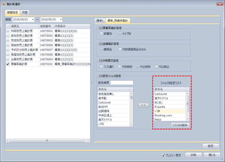The image size is (225, 162).
Task: Click the report list scroll-right arrow
Action: [88, 141]
